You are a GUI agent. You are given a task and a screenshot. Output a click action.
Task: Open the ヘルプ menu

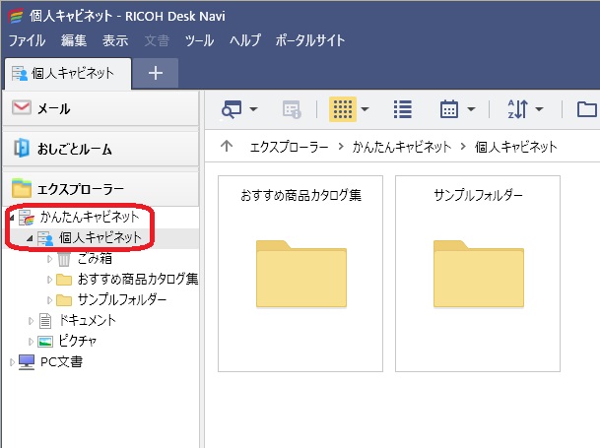(245, 40)
